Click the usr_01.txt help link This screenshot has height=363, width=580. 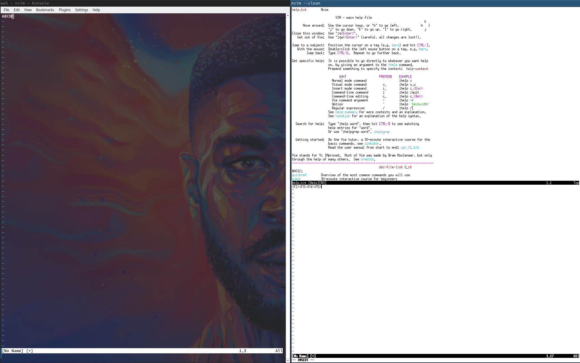pos(409,147)
